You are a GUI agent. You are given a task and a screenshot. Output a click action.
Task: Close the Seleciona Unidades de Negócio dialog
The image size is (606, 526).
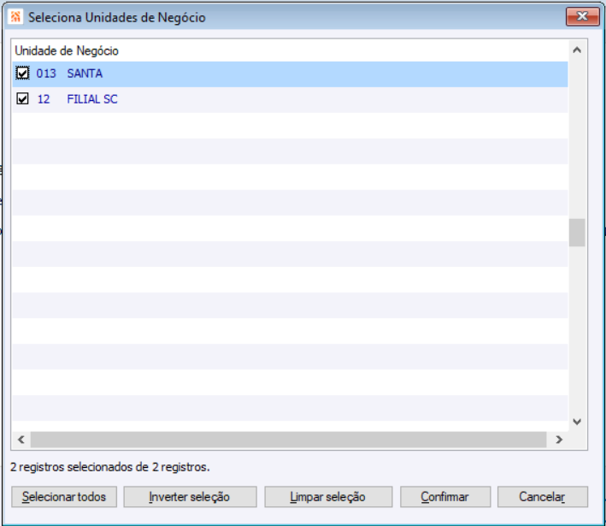pos(582,16)
